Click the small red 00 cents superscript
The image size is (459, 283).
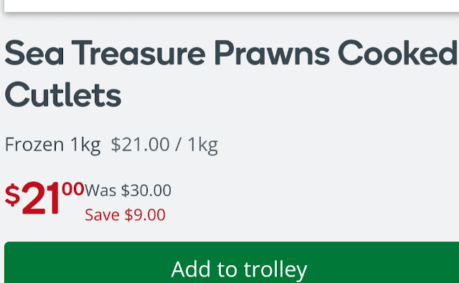(x=73, y=188)
